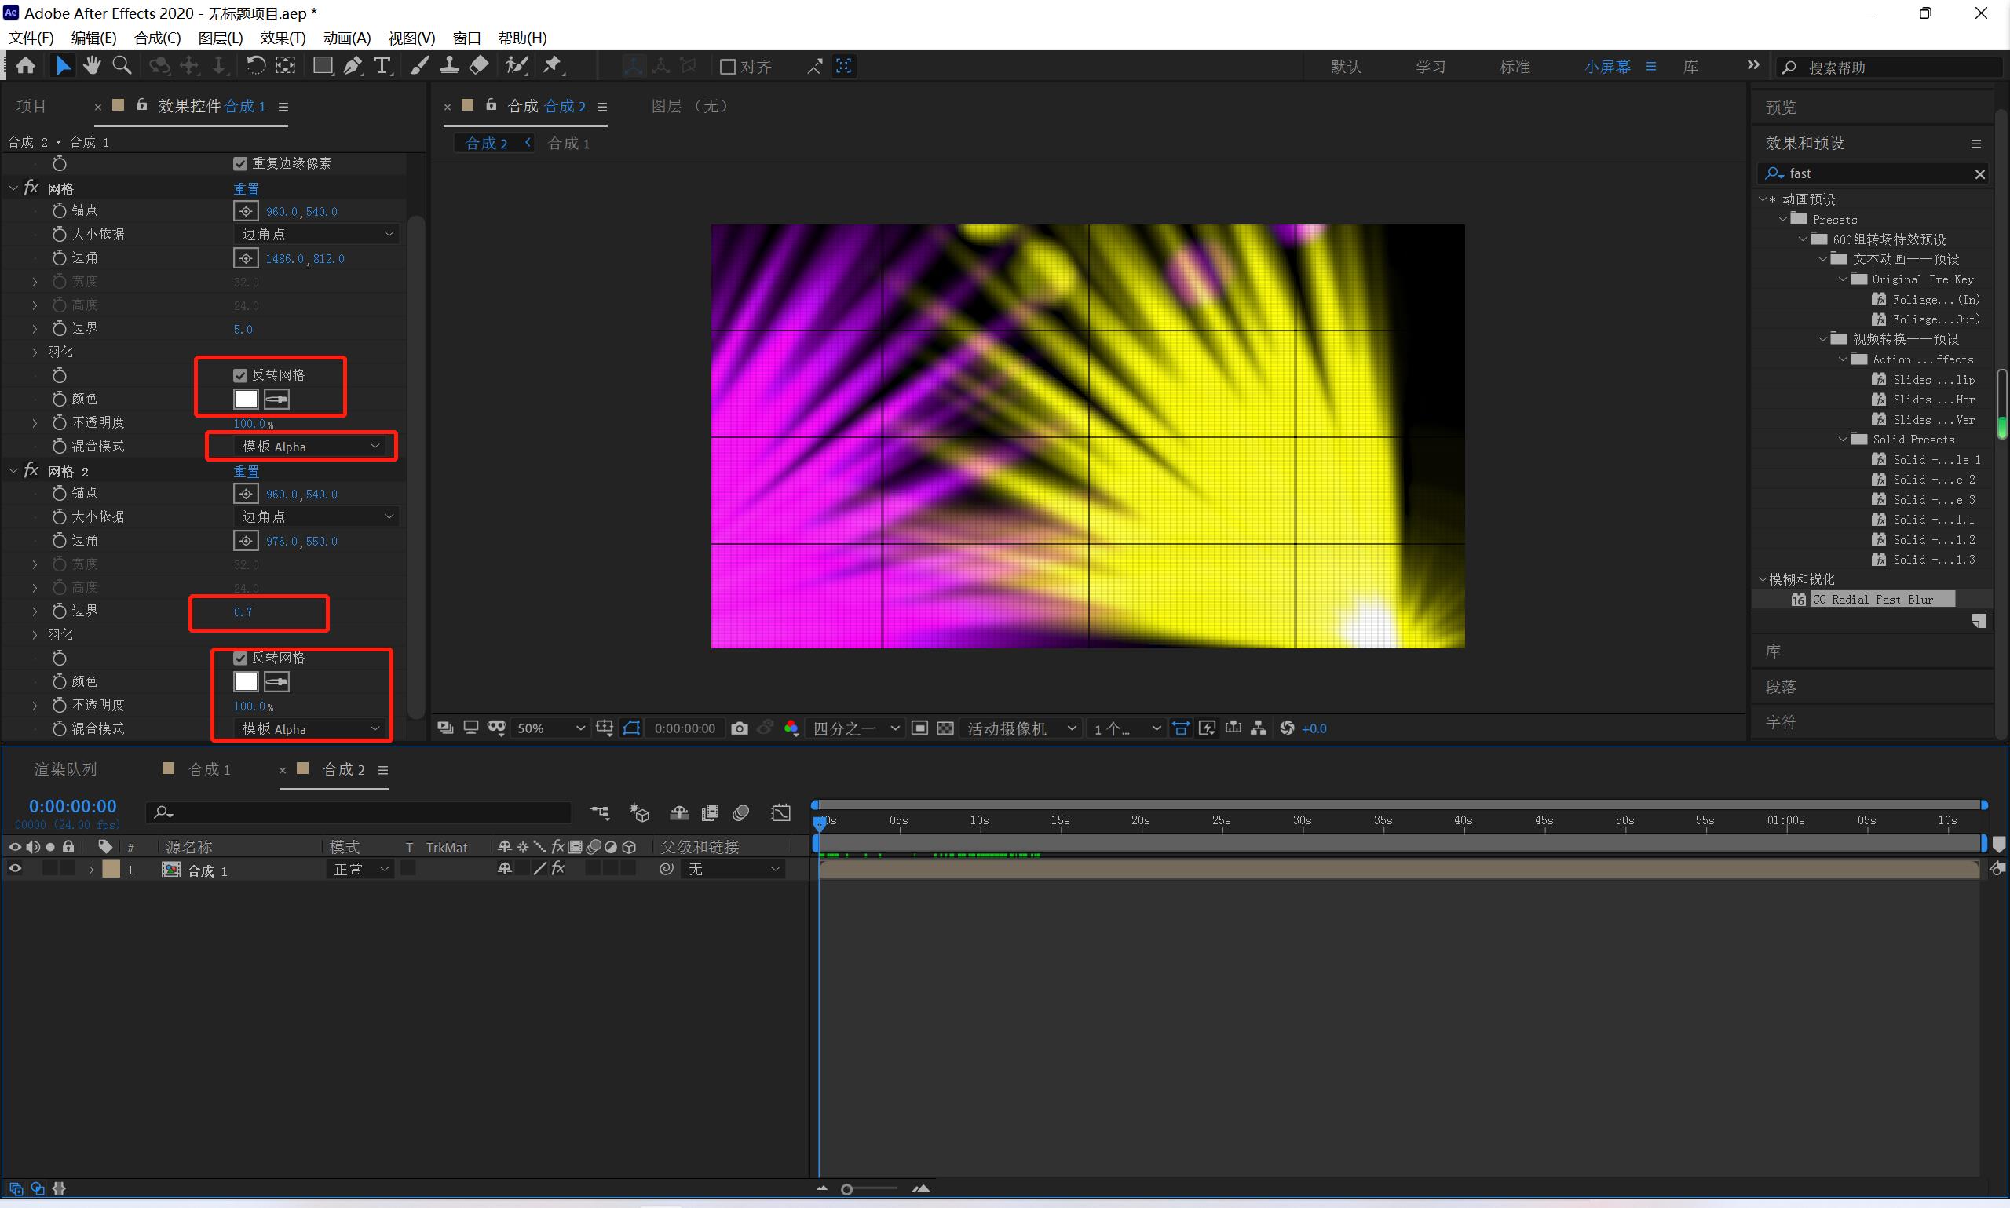2010x1208 pixels.
Task: Switch to 渲染队列 tab
Action: 65,769
